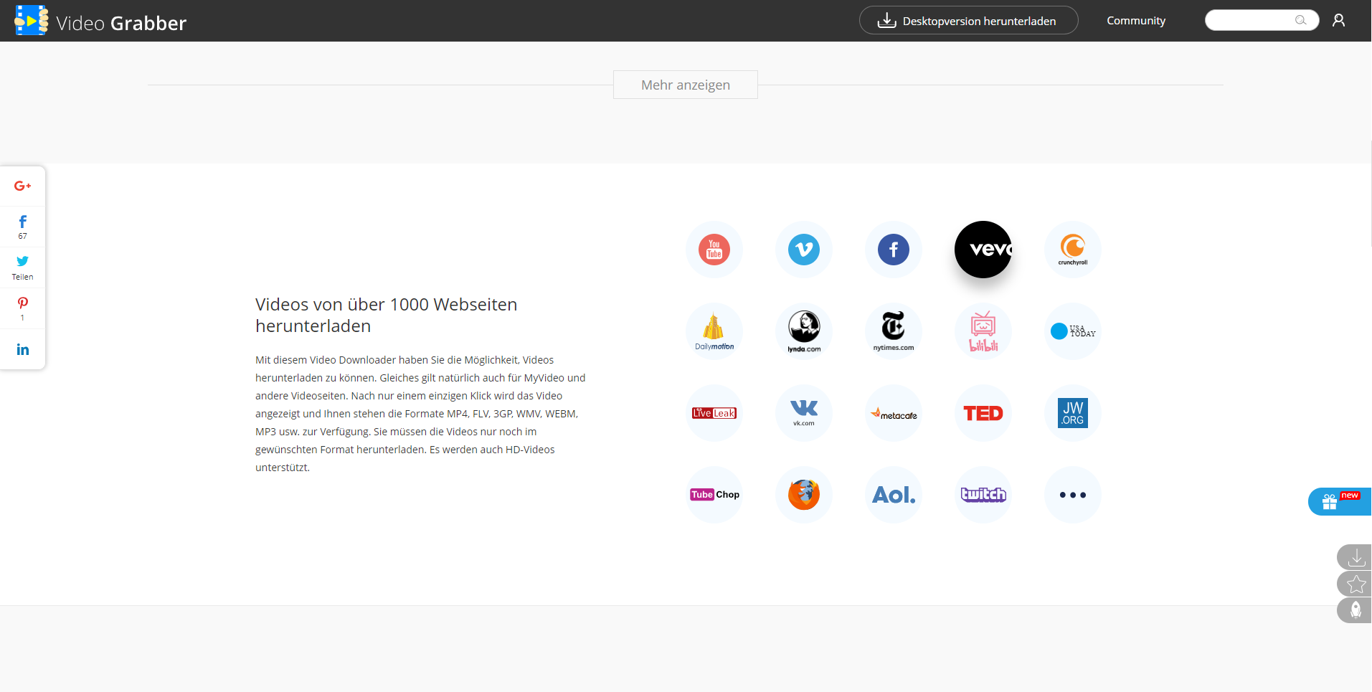Select the Firefox-style site icon
The image size is (1372, 692).
point(804,495)
